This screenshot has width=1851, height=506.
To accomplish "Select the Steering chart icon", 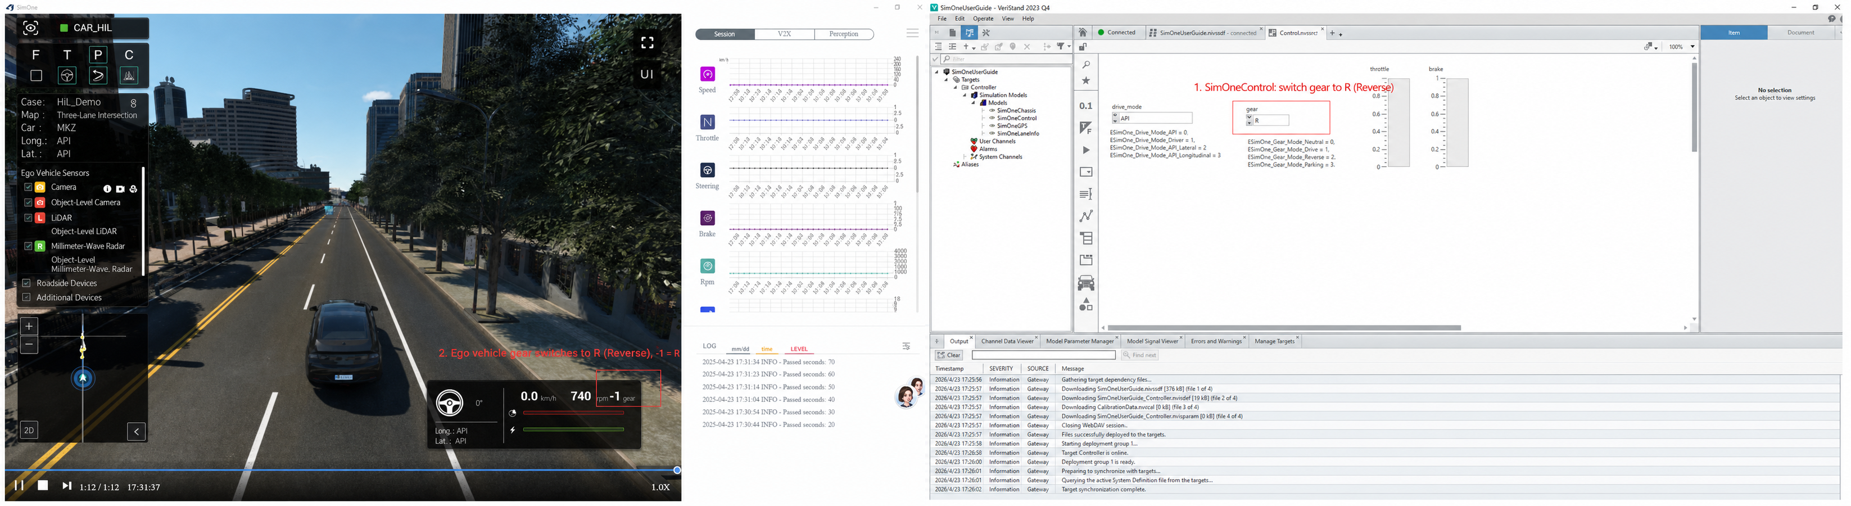I will click(708, 170).
